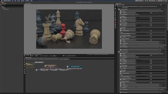The width and height of the screenshot is (168, 94).
Task: Click the expand-to-fullscreen icon in the render toolbar
Action: point(74,56)
